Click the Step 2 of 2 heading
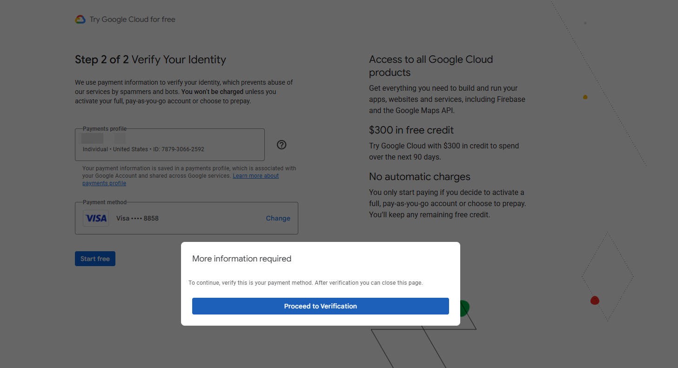Image resolution: width=678 pixels, height=368 pixels. click(x=150, y=60)
